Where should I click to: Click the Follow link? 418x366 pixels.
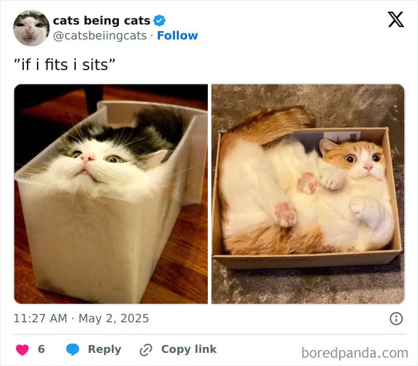[177, 35]
